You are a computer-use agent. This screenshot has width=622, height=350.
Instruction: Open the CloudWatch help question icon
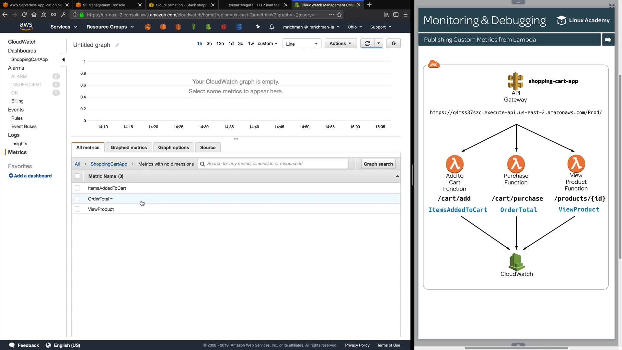[393, 43]
